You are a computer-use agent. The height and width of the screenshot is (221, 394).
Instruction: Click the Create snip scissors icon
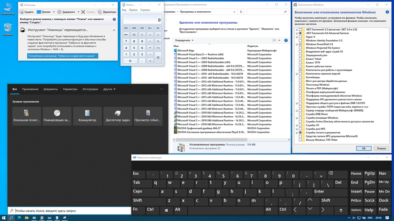click(x=22, y=12)
